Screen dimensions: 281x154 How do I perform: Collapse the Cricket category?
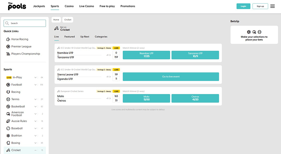[36, 150]
